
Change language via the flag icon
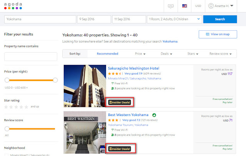point(184,6)
